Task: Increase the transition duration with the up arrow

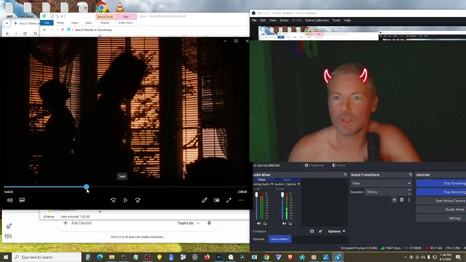Action: click(x=409, y=190)
